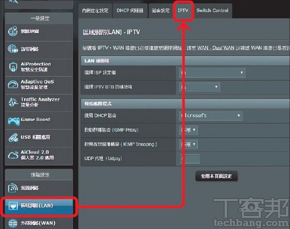
Task: Open the 網路地圖 network map icon
Action: pyautogui.click(x=13, y=32)
